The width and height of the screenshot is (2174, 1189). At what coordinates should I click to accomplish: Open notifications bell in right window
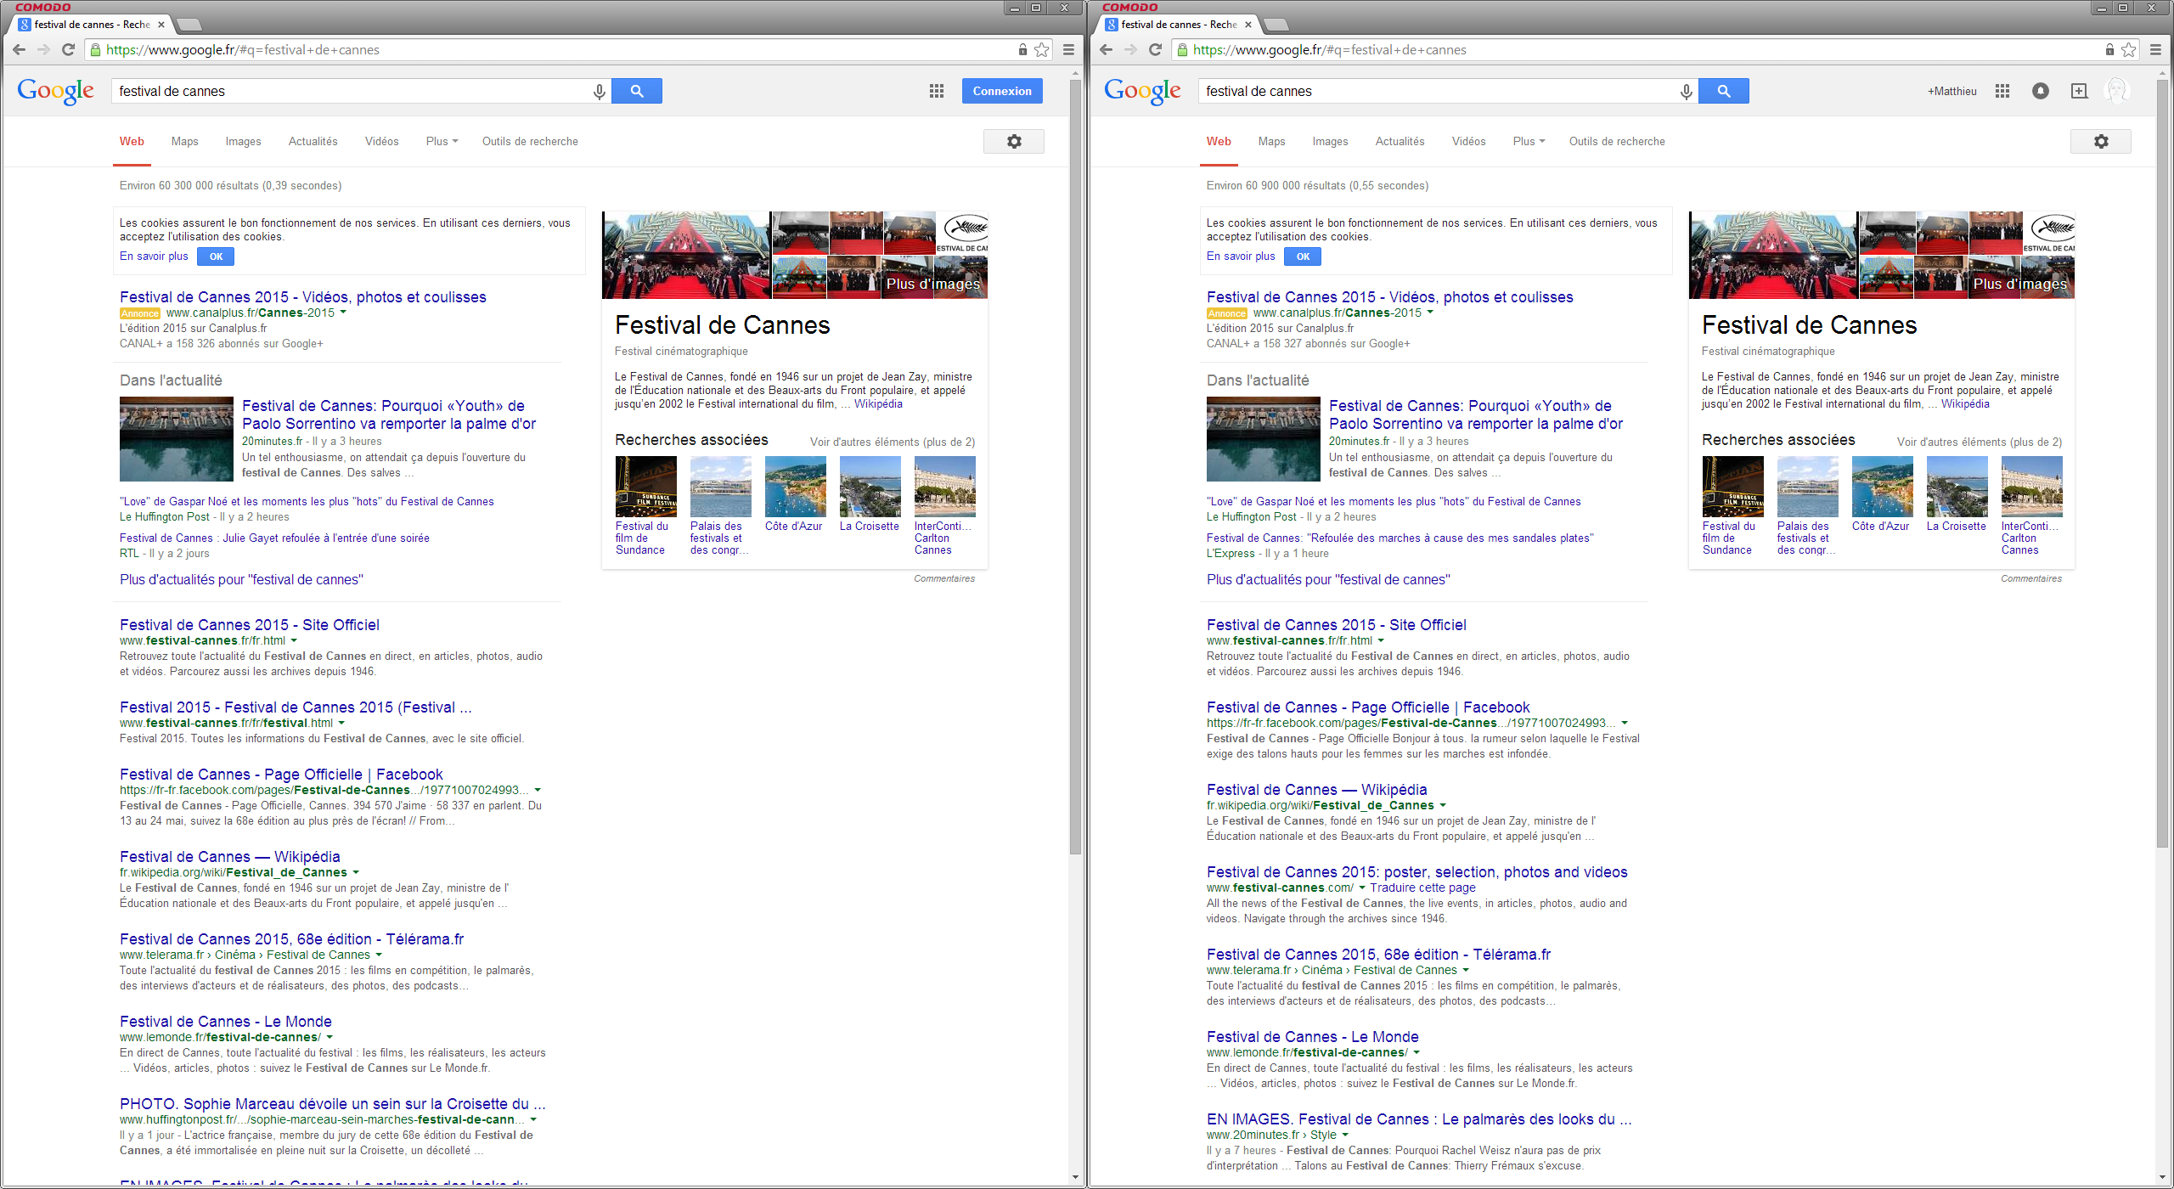pyautogui.click(x=2041, y=91)
